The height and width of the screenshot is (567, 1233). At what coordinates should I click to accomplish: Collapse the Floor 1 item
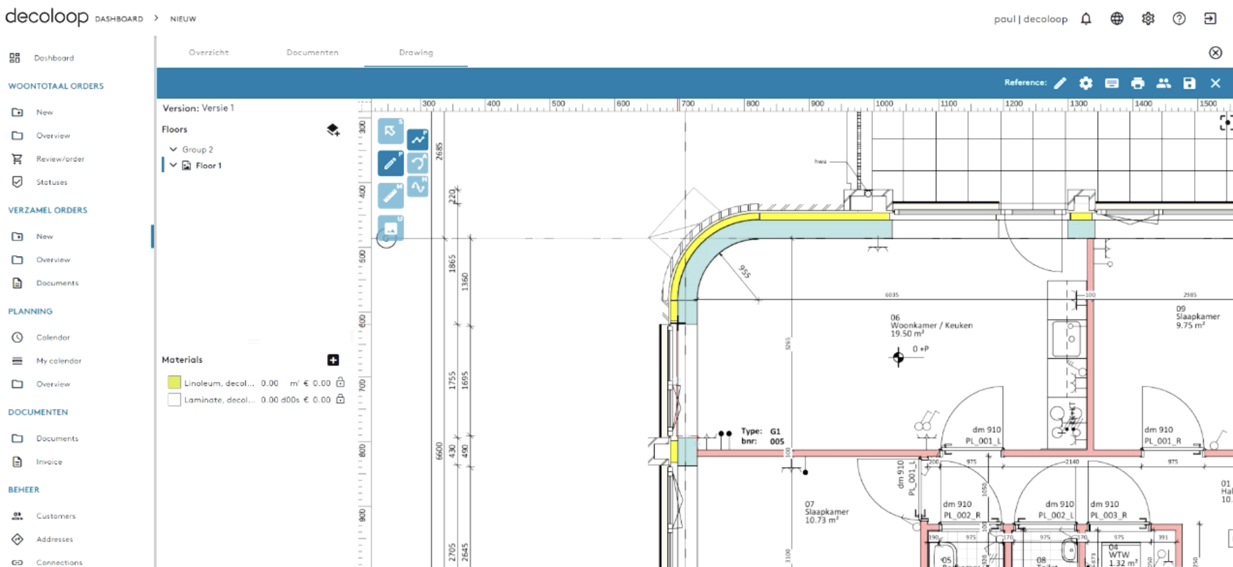(173, 165)
